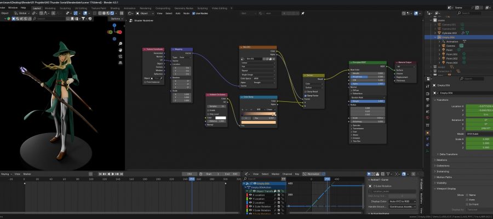Image resolution: width=493 pixels, height=219 pixels.
Task: Toggle Use Nodes checkbox
Action: tap(194, 14)
